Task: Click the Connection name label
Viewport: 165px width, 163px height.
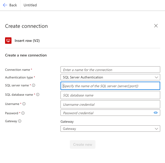Action: (18, 70)
